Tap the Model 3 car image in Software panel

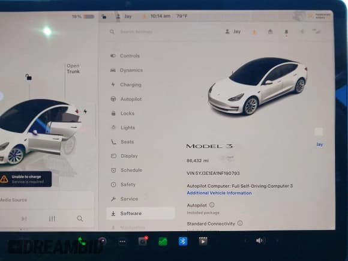[x=257, y=86]
